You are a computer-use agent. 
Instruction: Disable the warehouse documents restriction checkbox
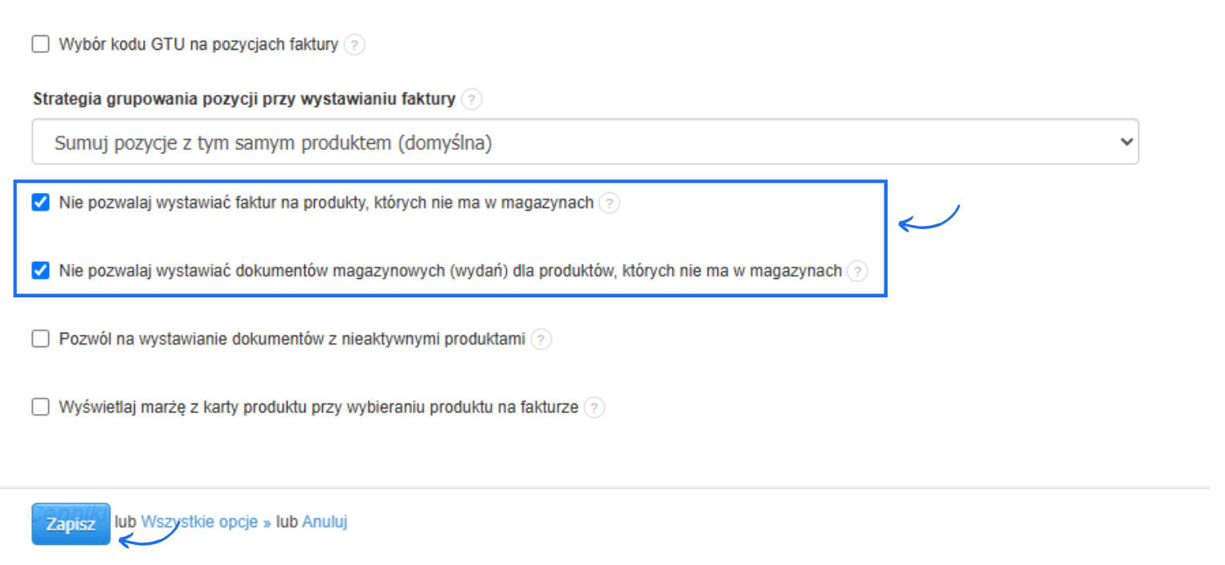[40, 271]
